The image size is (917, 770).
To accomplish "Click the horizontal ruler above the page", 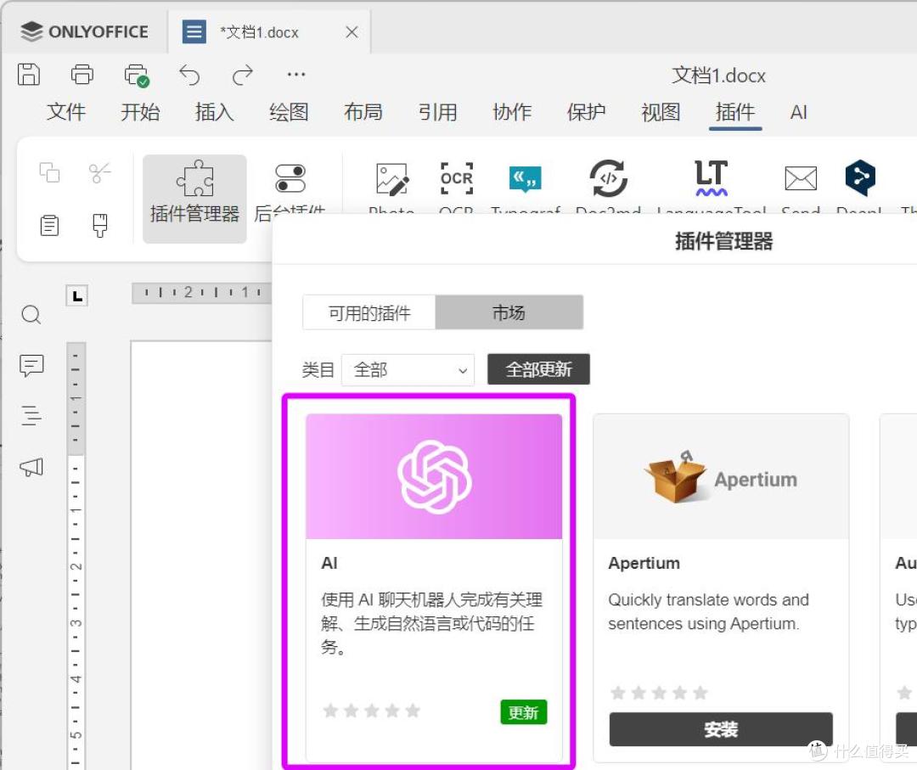I will click(x=202, y=292).
